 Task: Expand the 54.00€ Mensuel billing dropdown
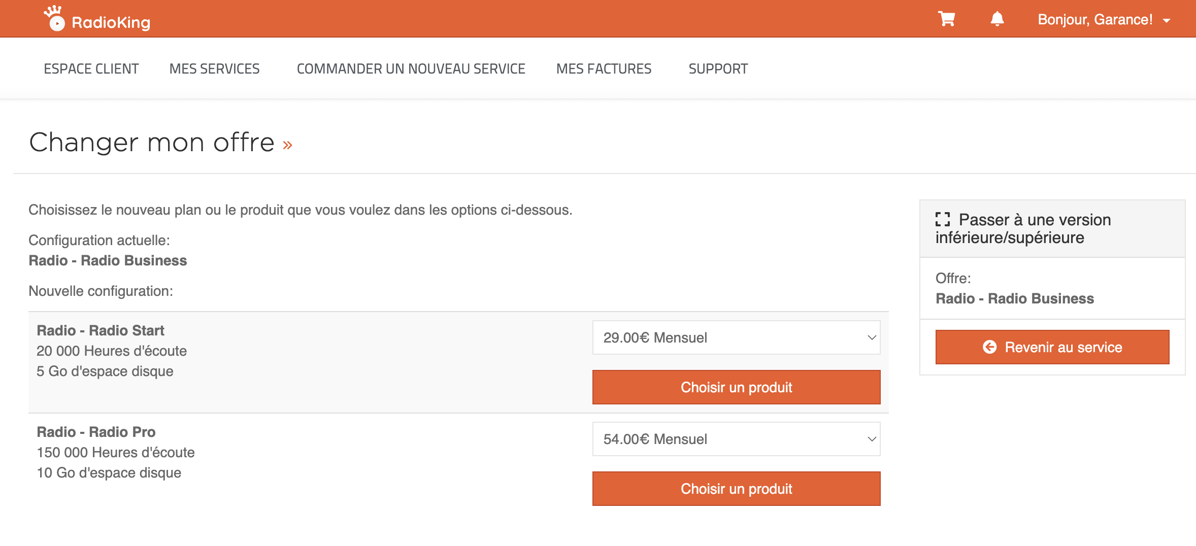[736, 439]
